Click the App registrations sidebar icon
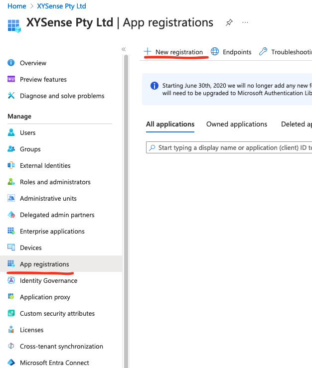 [11, 264]
